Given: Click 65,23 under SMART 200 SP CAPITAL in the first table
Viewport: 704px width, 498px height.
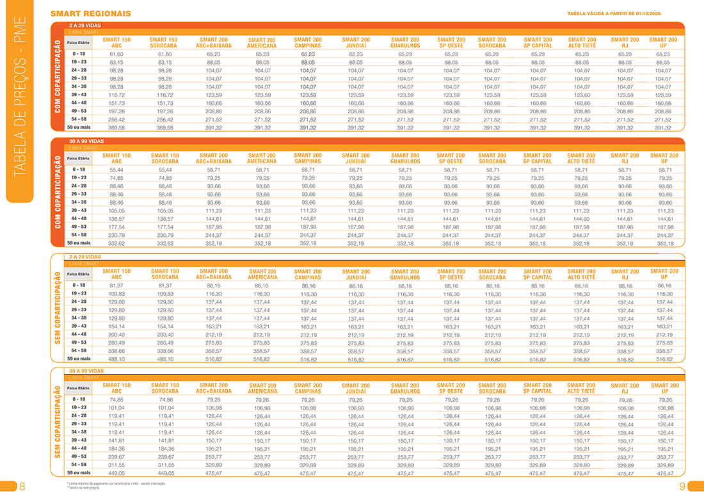Looking at the screenshot, I should coord(538,54).
